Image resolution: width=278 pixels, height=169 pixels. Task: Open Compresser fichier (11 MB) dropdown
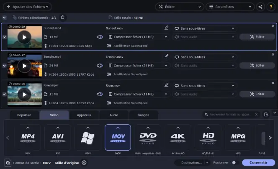(137, 94)
